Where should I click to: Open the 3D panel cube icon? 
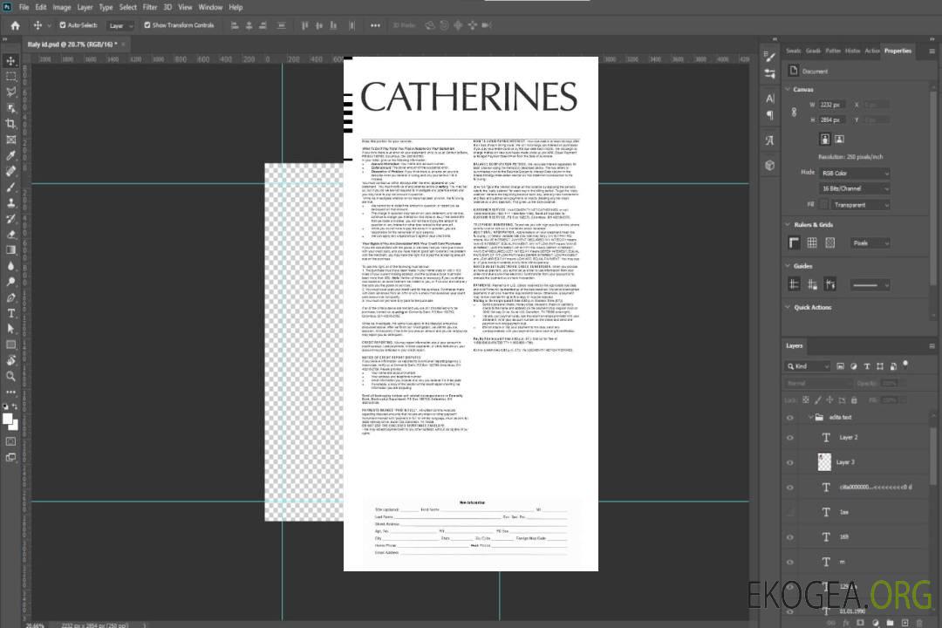pyautogui.click(x=769, y=165)
